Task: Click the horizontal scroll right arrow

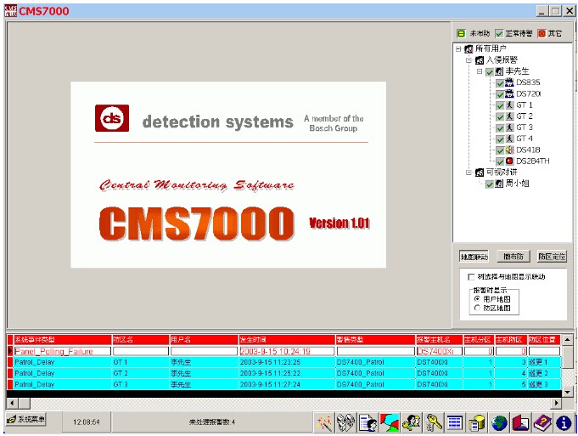Action: tap(557, 403)
